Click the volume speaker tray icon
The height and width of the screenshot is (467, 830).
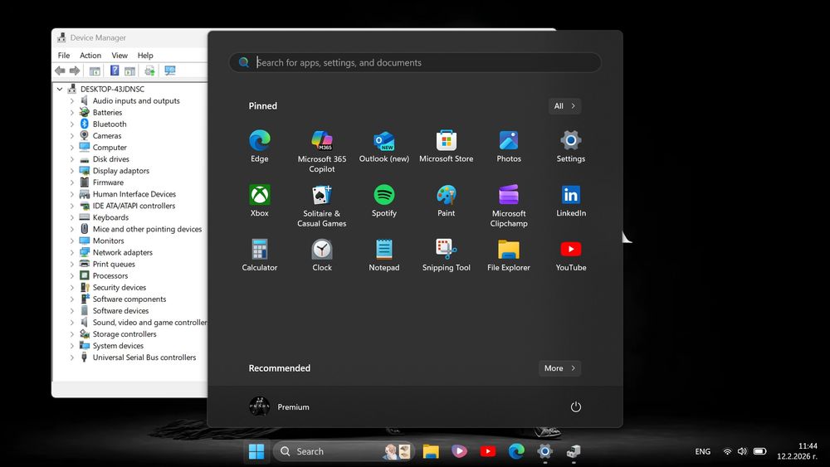coord(742,451)
